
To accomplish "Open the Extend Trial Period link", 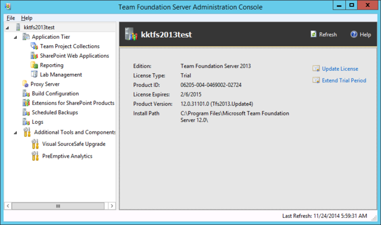I will pyautogui.click(x=344, y=80).
